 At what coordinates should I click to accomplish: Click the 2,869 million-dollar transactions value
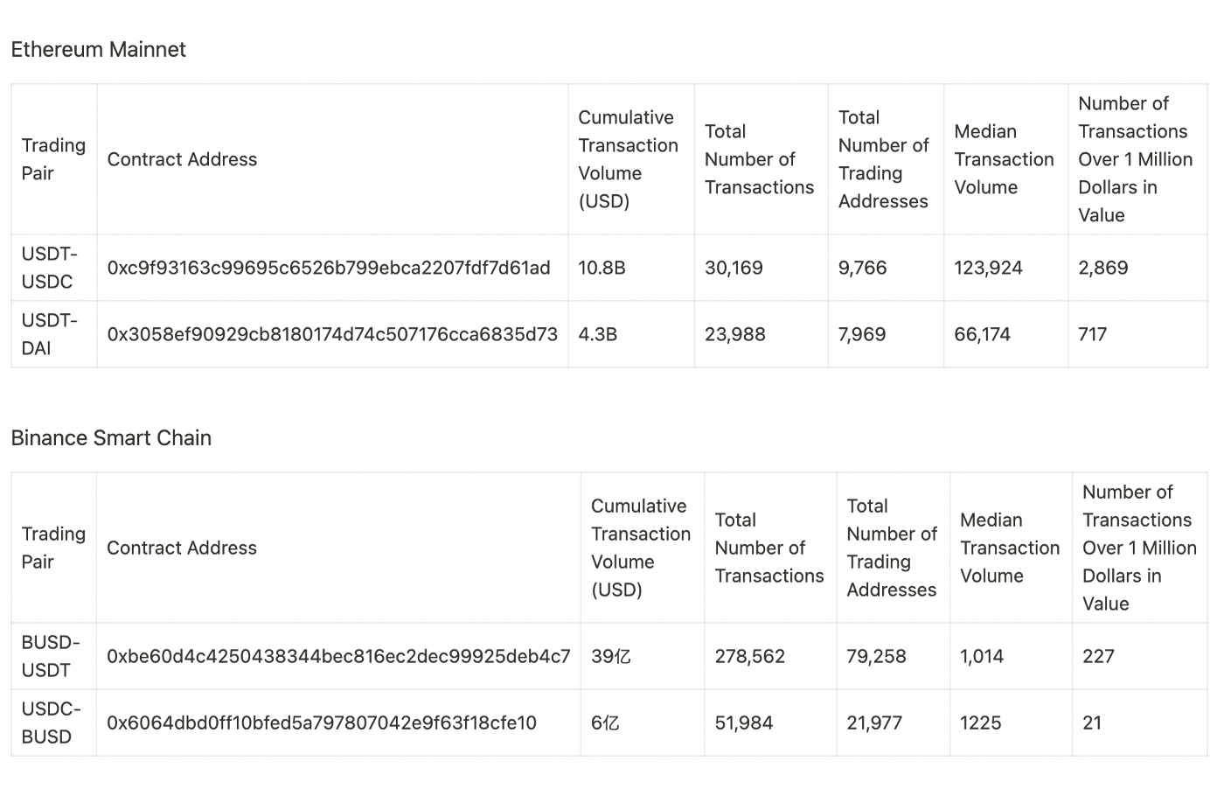1102,268
